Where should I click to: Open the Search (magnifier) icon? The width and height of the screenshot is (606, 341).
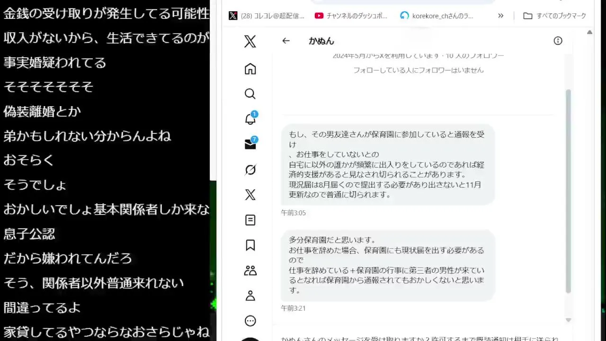coord(250,94)
